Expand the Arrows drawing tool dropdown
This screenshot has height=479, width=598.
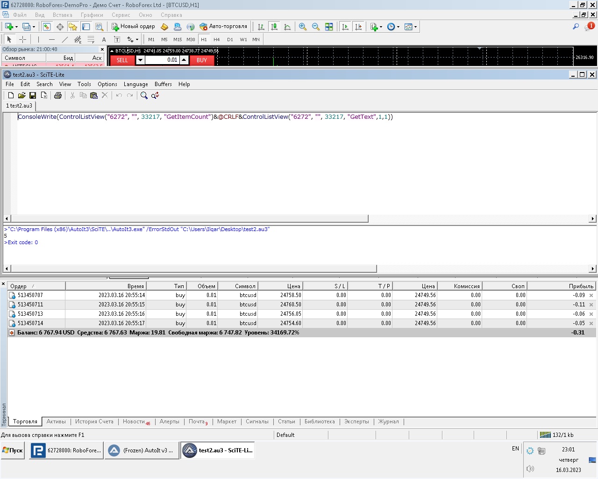click(137, 39)
